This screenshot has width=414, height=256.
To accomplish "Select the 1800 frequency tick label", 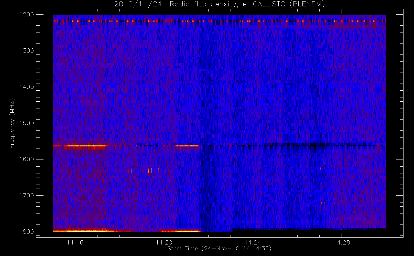I will coord(27,232).
